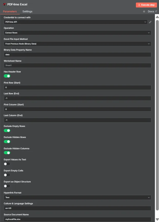Disable the Has Header Row toggle
The height and width of the screenshot is (222, 159).
point(7,76)
